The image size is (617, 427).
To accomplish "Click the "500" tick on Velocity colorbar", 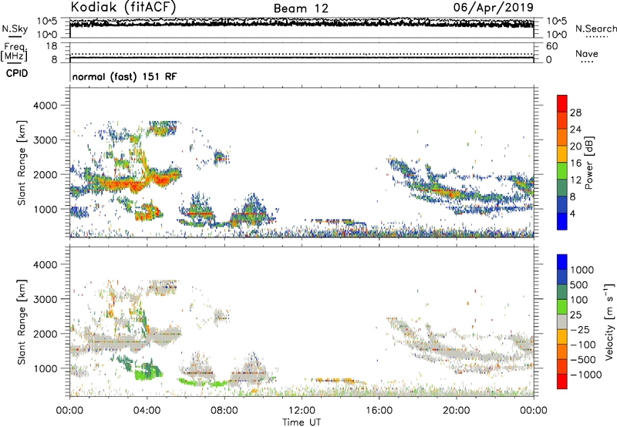I will click(579, 285).
